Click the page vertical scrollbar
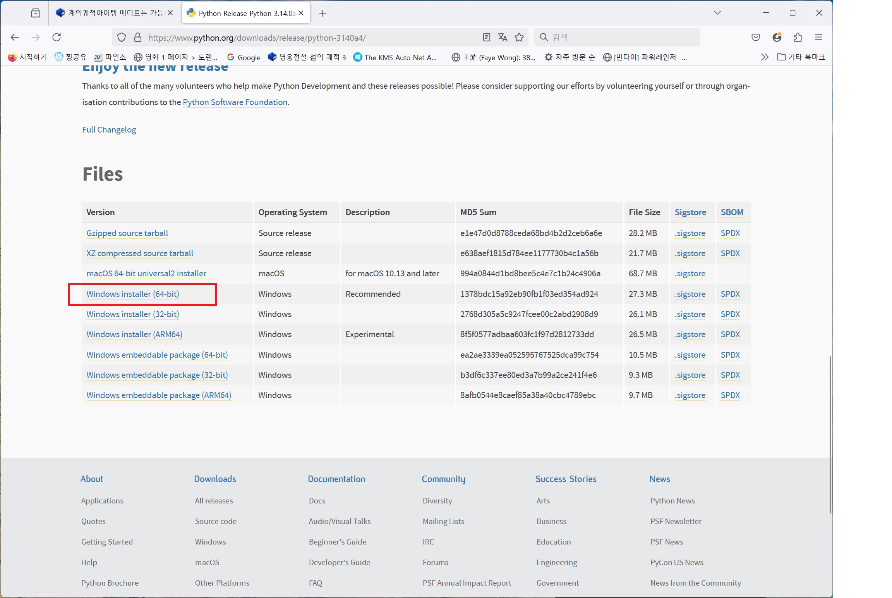The width and height of the screenshot is (892, 598). point(830,434)
